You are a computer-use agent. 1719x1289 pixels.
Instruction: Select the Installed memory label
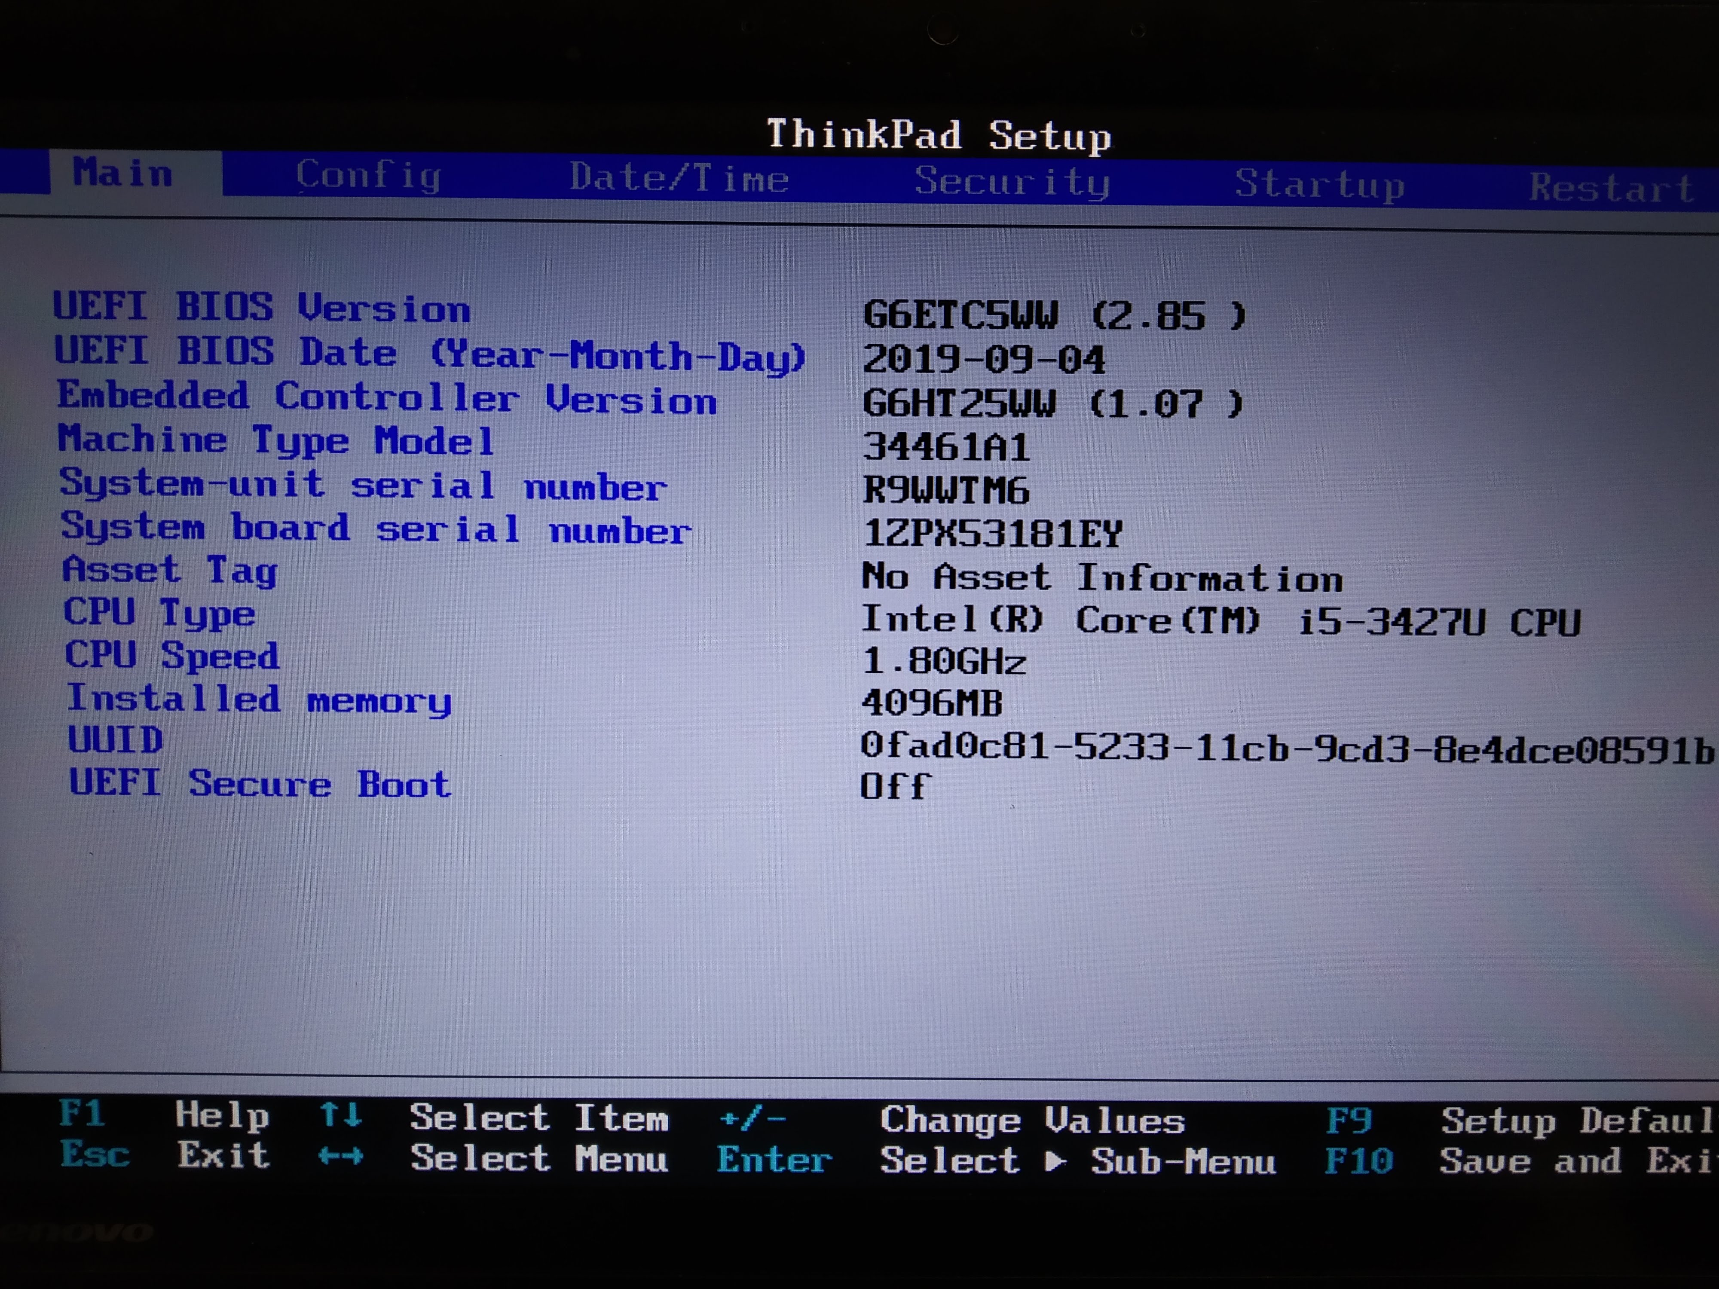click(x=259, y=699)
